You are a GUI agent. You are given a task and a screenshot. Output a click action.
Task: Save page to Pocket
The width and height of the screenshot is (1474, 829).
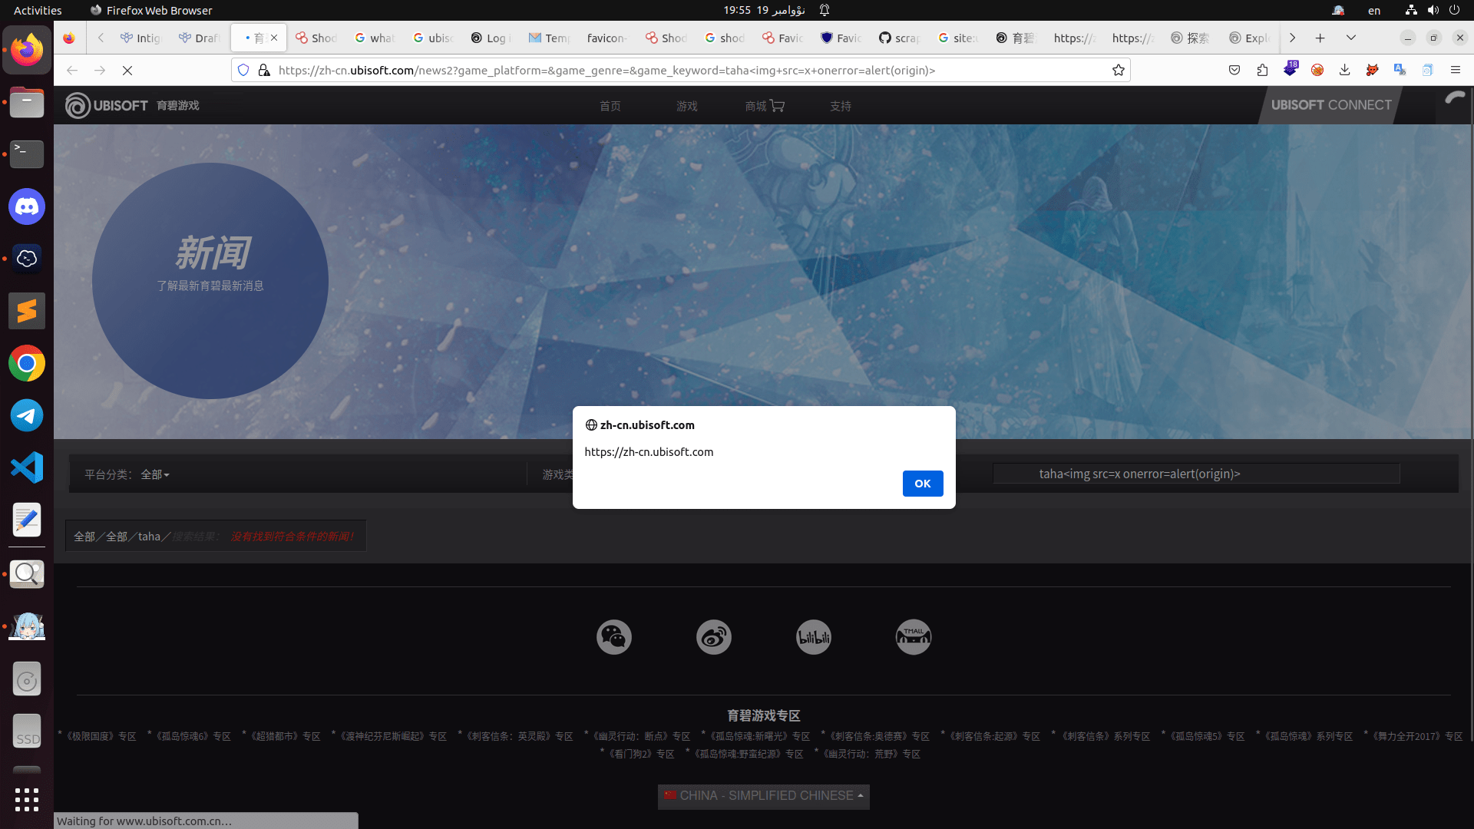tap(1234, 70)
